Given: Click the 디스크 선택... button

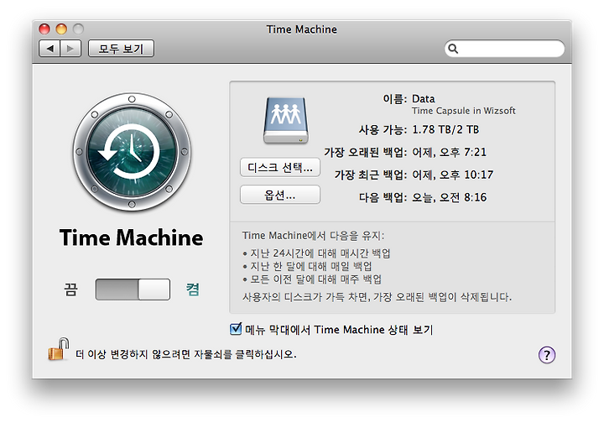Looking at the screenshot, I should tap(280, 168).
